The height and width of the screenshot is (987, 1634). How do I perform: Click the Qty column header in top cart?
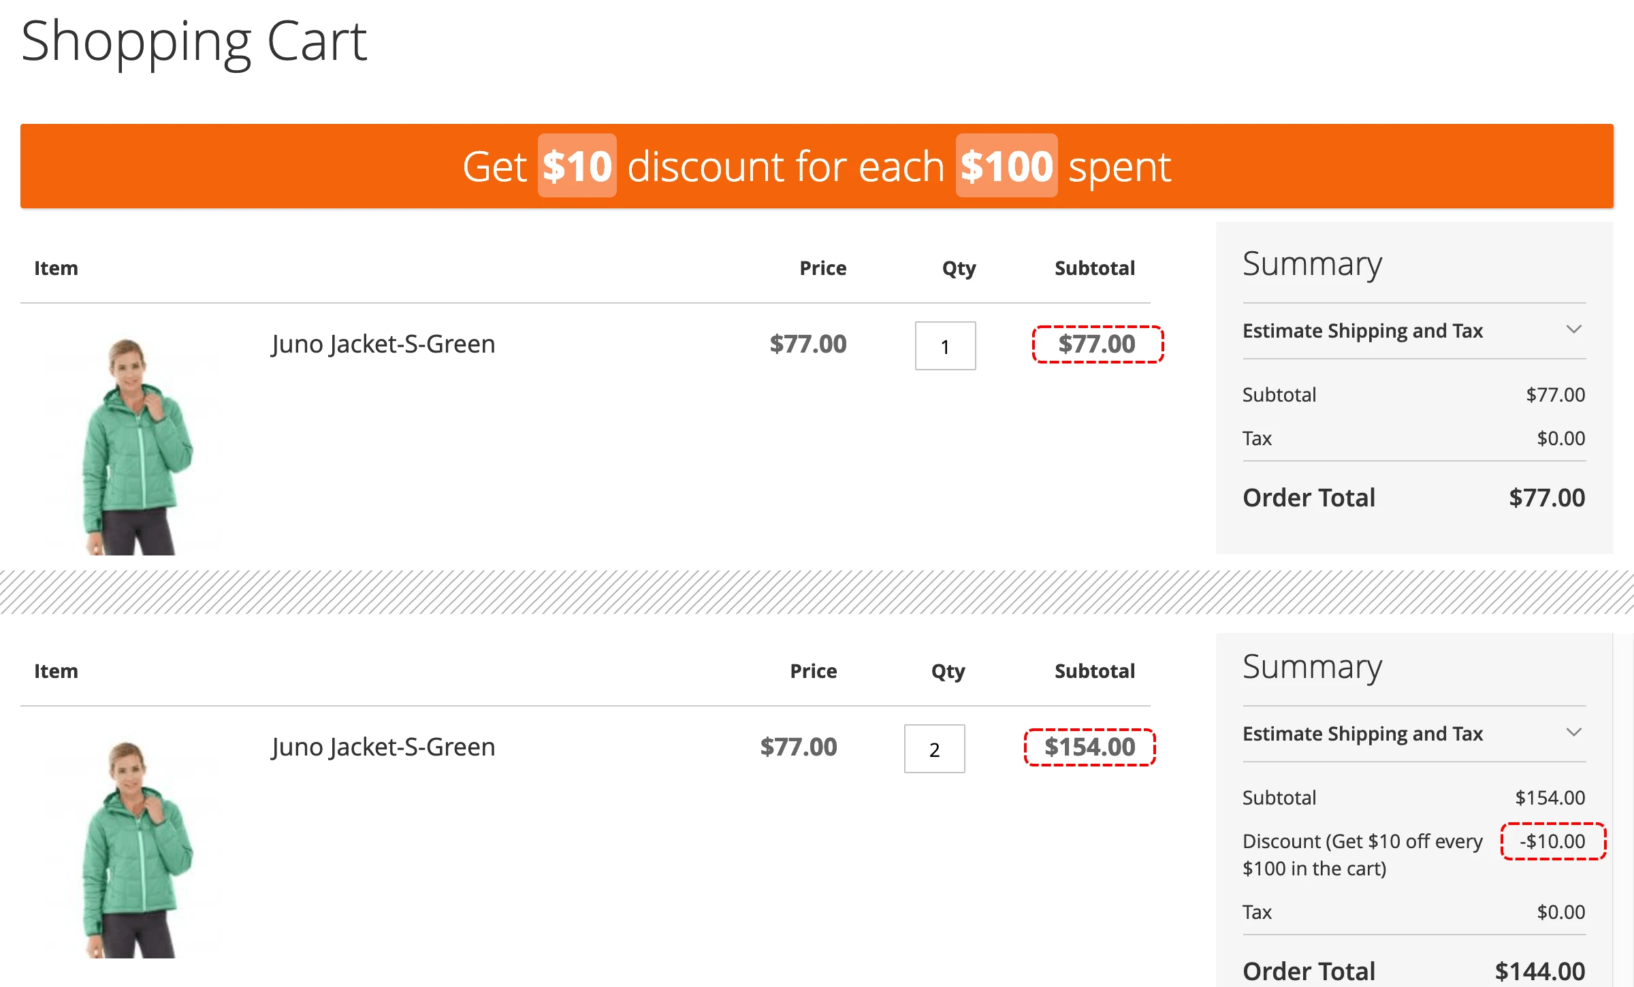pos(959,268)
